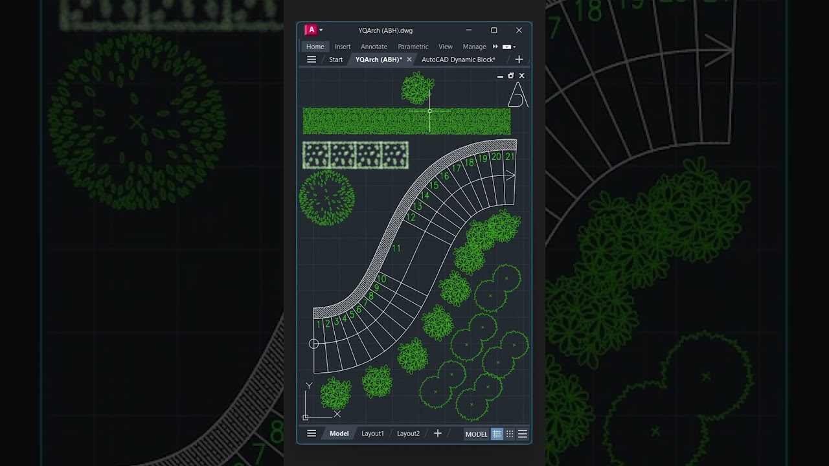
Task: Click the UCS origin icon
Action: [x=306, y=417]
